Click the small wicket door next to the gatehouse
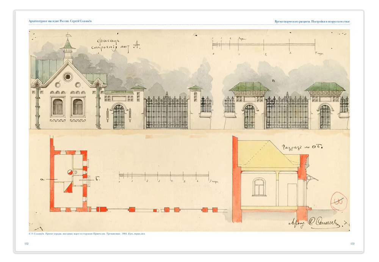Screen dimensions: 379x262 click(x=119, y=116)
